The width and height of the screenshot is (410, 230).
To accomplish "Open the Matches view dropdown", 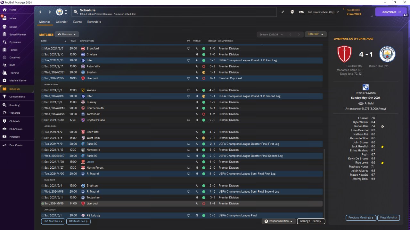I will (x=67, y=34).
